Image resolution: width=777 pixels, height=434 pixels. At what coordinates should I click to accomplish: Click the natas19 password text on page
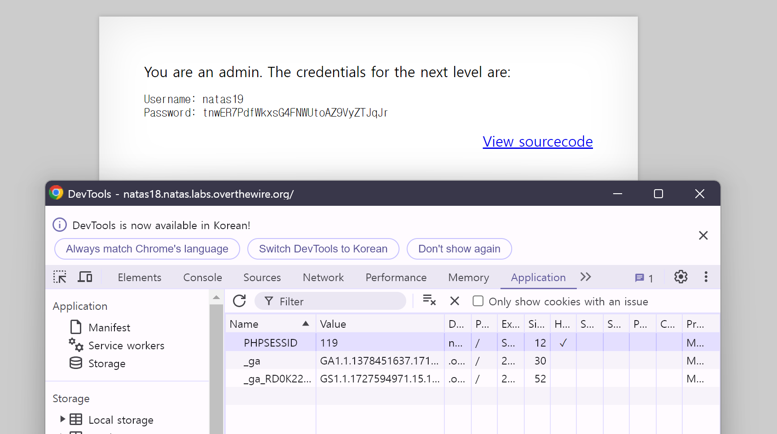(295, 113)
